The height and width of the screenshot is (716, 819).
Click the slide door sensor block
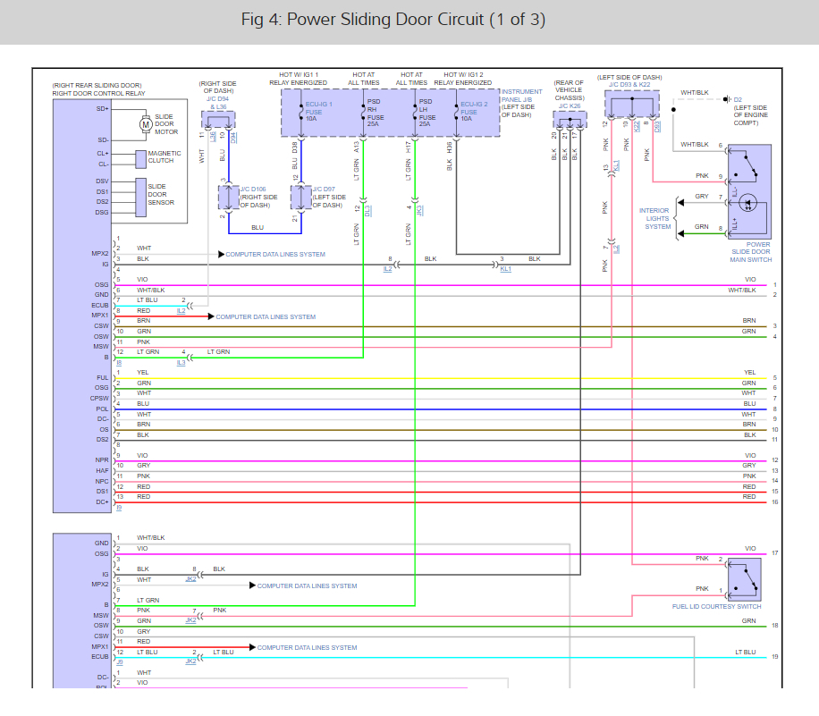[140, 196]
